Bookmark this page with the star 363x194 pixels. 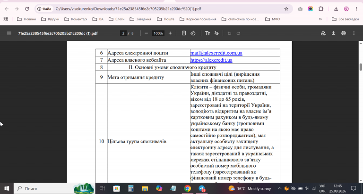point(286,9)
